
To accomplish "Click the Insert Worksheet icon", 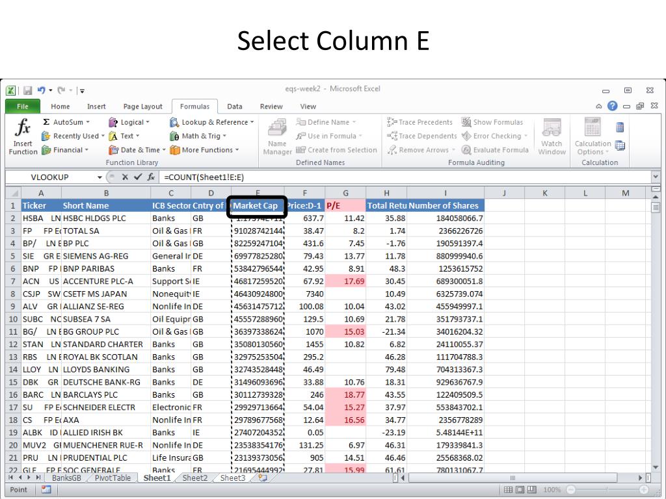I will (x=263, y=478).
